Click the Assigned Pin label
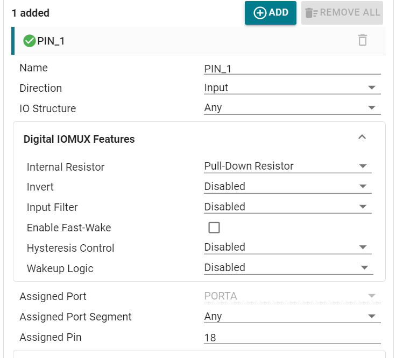 pyautogui.click(x=51, y=338)
